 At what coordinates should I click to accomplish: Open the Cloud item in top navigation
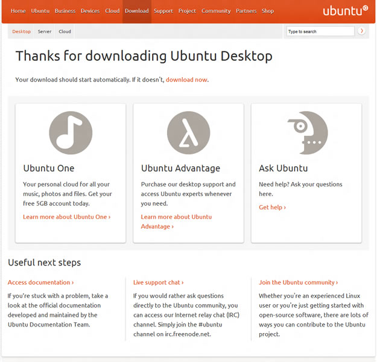tap(112, 11)
